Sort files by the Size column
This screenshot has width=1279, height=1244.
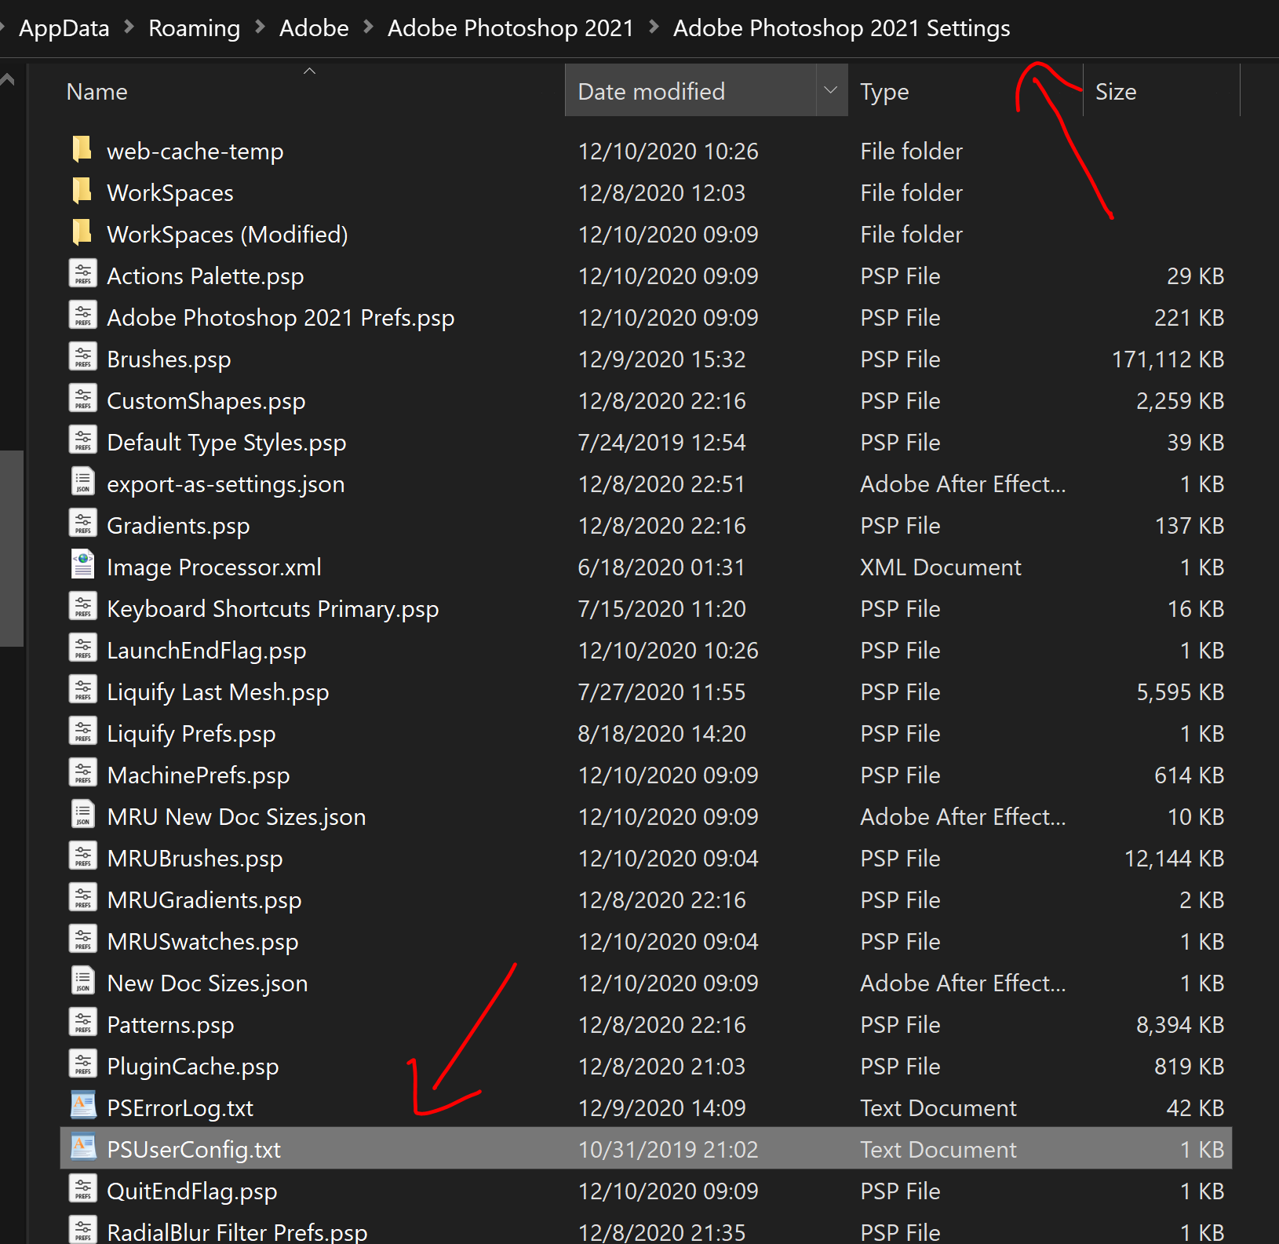click(1116, 92)
